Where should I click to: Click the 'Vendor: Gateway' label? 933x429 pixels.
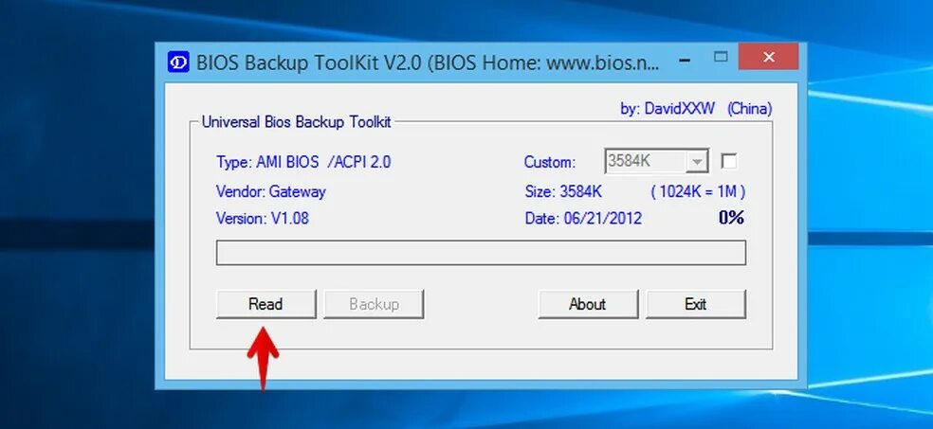pos(271,192)
